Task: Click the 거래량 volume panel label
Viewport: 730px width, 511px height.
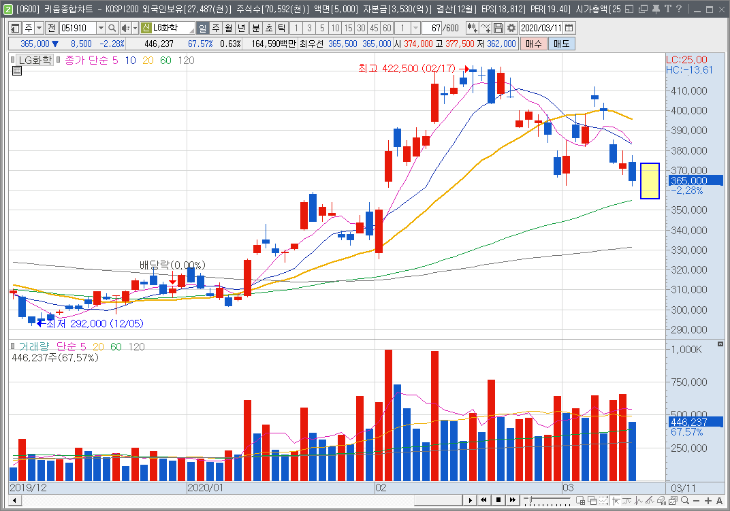Action: tap(33, 347)
